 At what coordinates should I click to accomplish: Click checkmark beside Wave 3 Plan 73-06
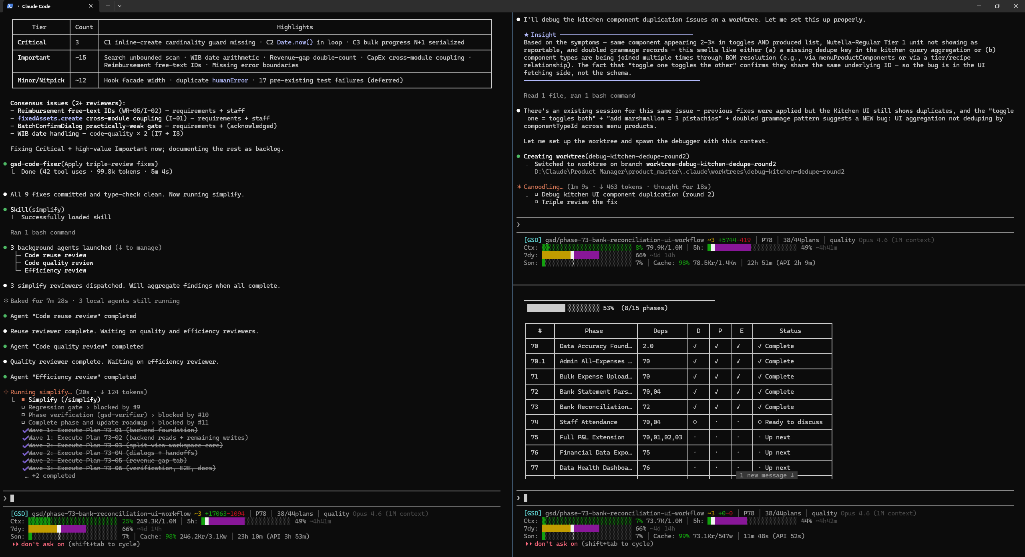[x=25, y=468]
